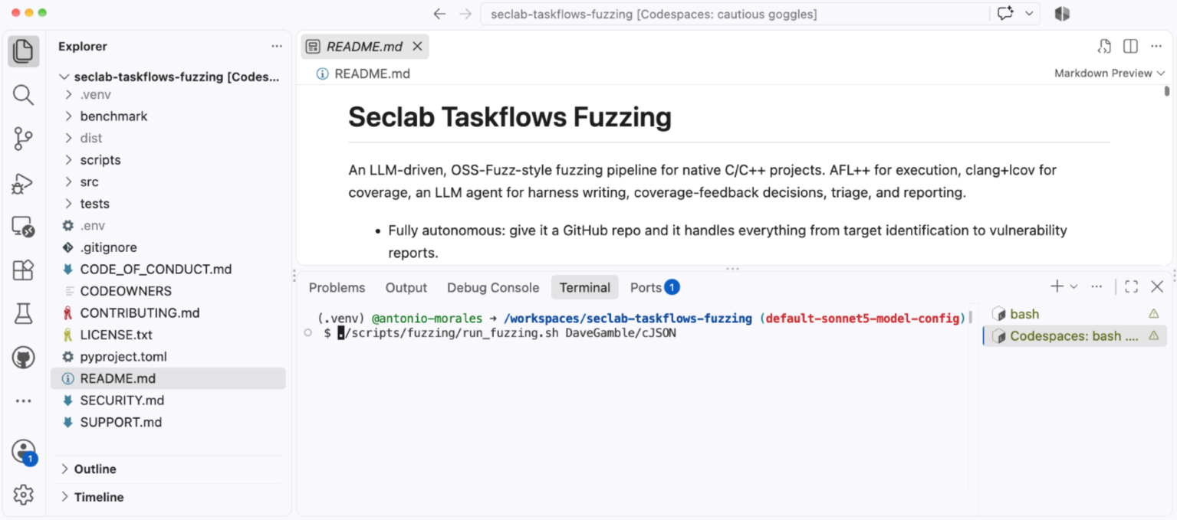Click the markdown preview vertical scrollbar
This screenshot has height=520, width=1177.
(1167, 91)
